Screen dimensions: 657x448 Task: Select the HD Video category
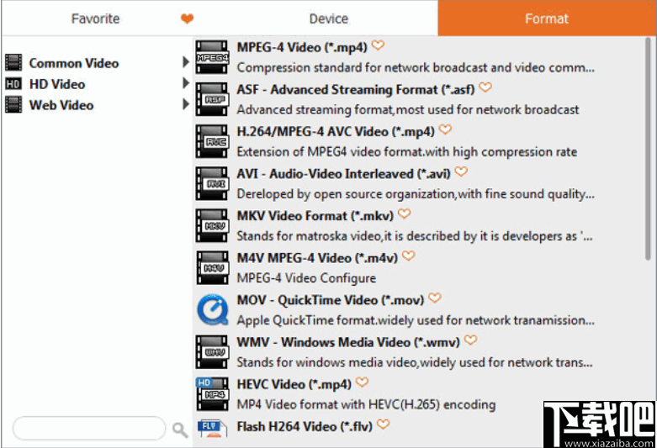pos(57,84)
